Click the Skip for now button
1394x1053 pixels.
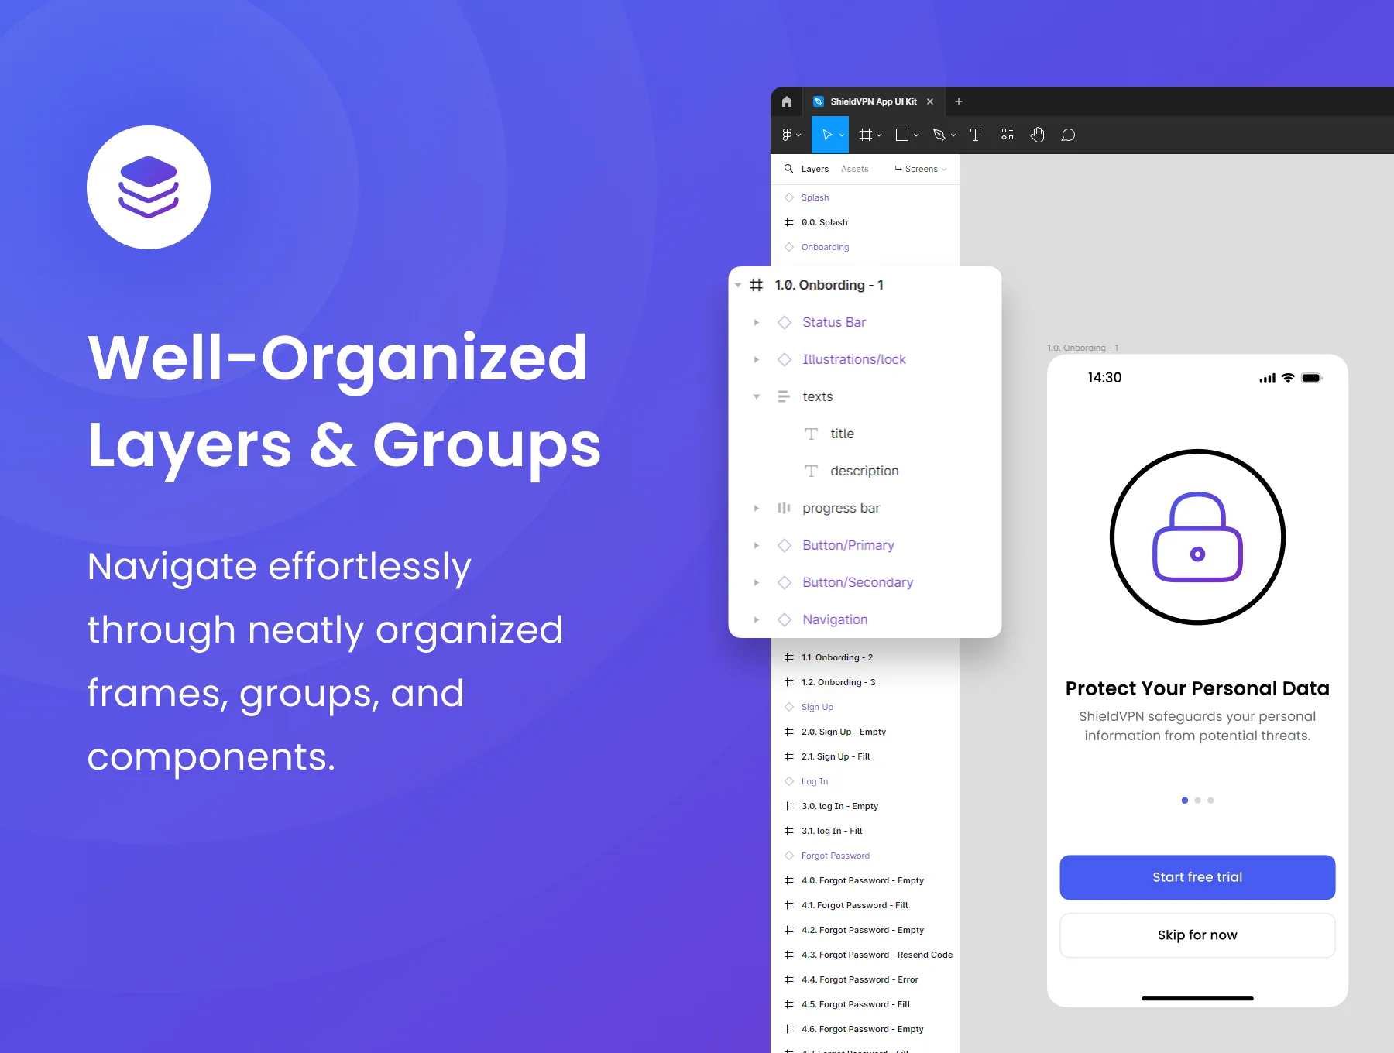point(1197,935)
